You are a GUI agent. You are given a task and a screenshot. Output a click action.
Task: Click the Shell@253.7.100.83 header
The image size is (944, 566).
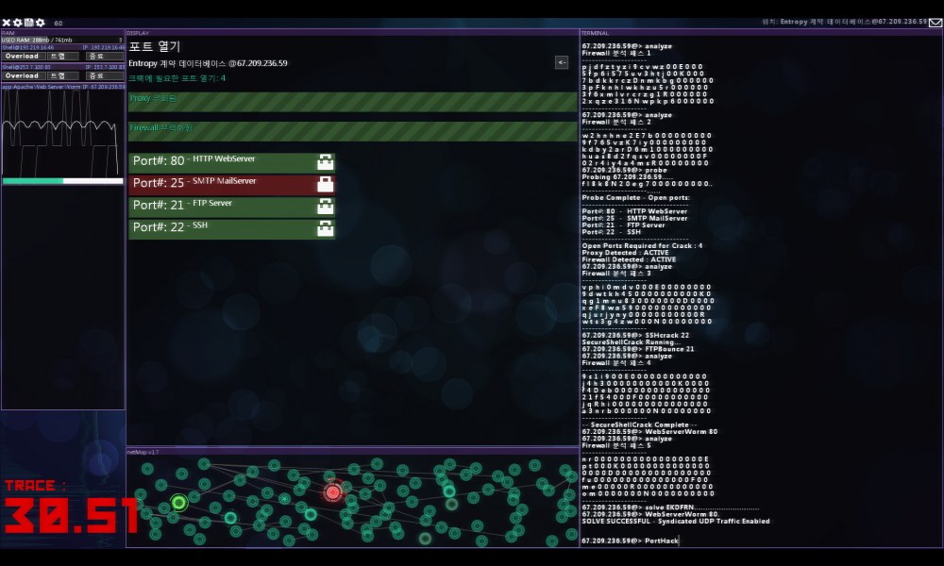62,67
